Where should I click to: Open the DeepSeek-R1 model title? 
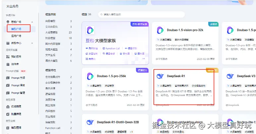coord(176,76)
